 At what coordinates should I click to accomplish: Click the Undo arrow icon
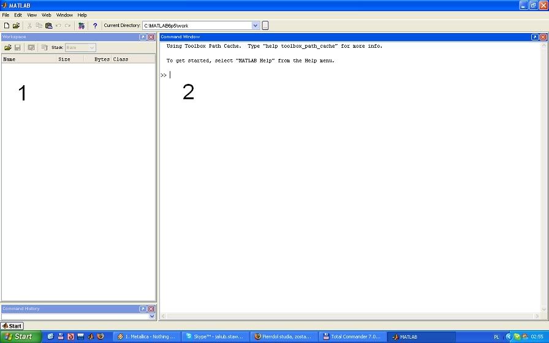58,26
